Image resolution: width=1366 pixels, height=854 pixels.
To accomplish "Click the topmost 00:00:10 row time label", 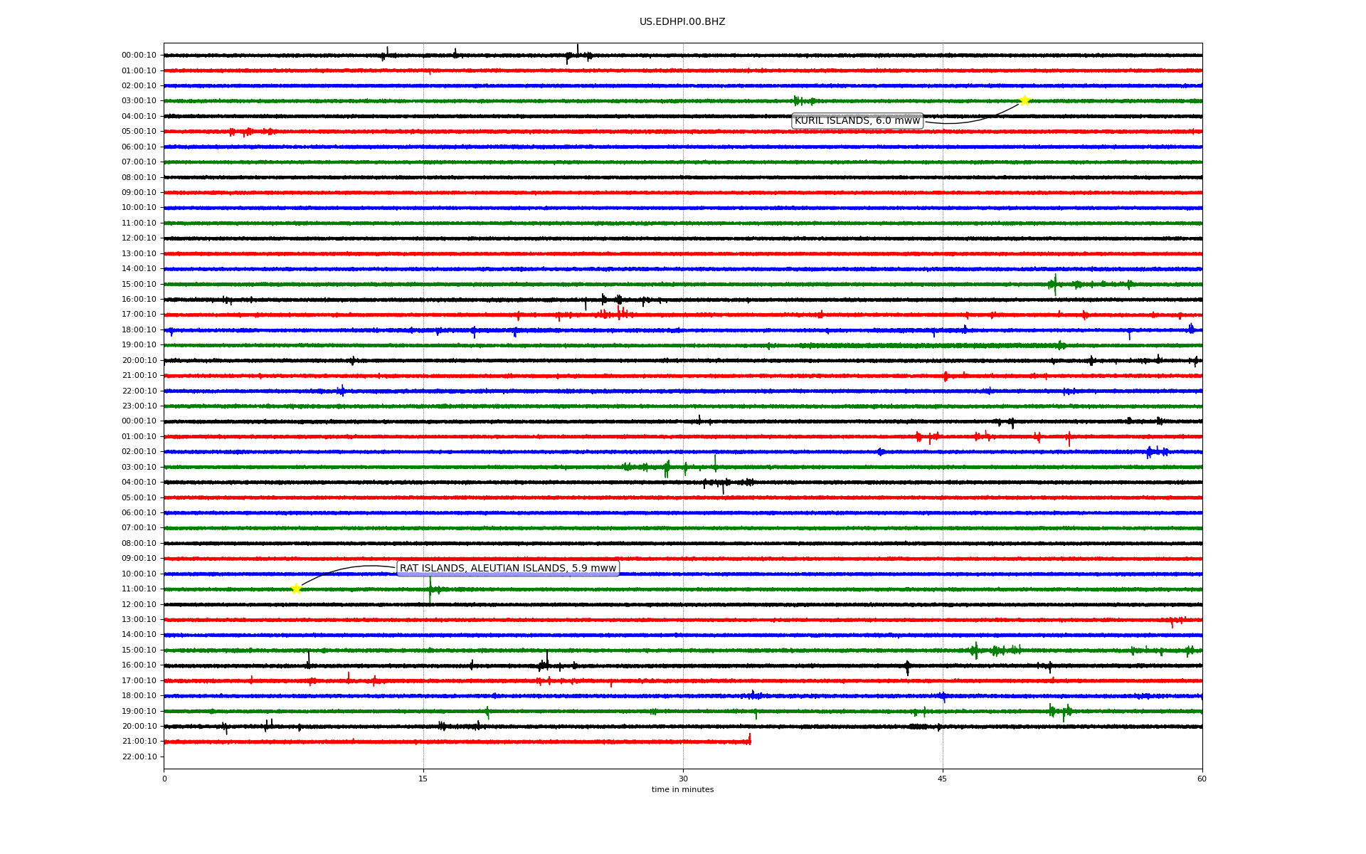I will [139, 56].
